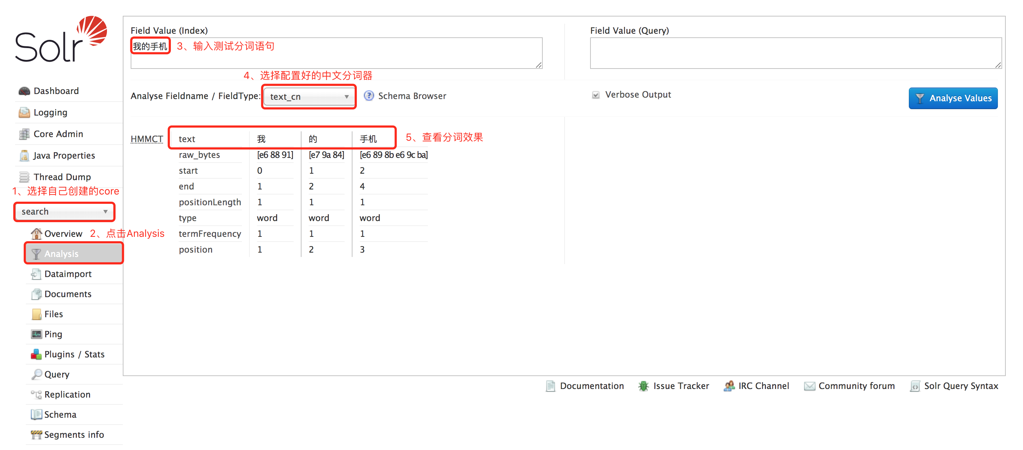
Task: Open the IRC Channel footer link
Action: pos(763,386)
